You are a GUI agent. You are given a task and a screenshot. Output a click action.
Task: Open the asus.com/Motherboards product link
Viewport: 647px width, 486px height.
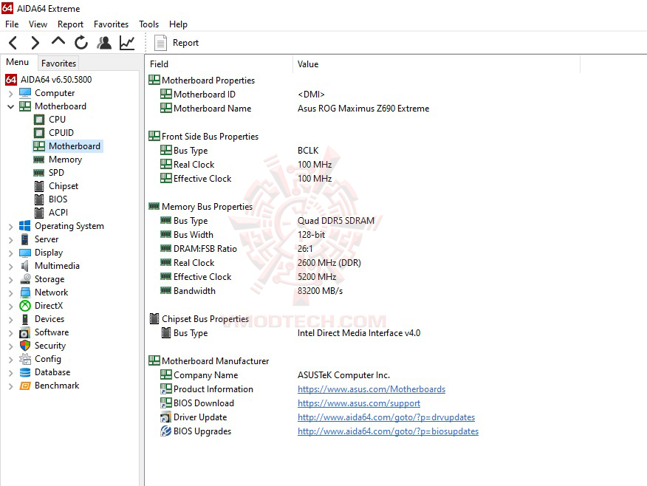(372, 389)
